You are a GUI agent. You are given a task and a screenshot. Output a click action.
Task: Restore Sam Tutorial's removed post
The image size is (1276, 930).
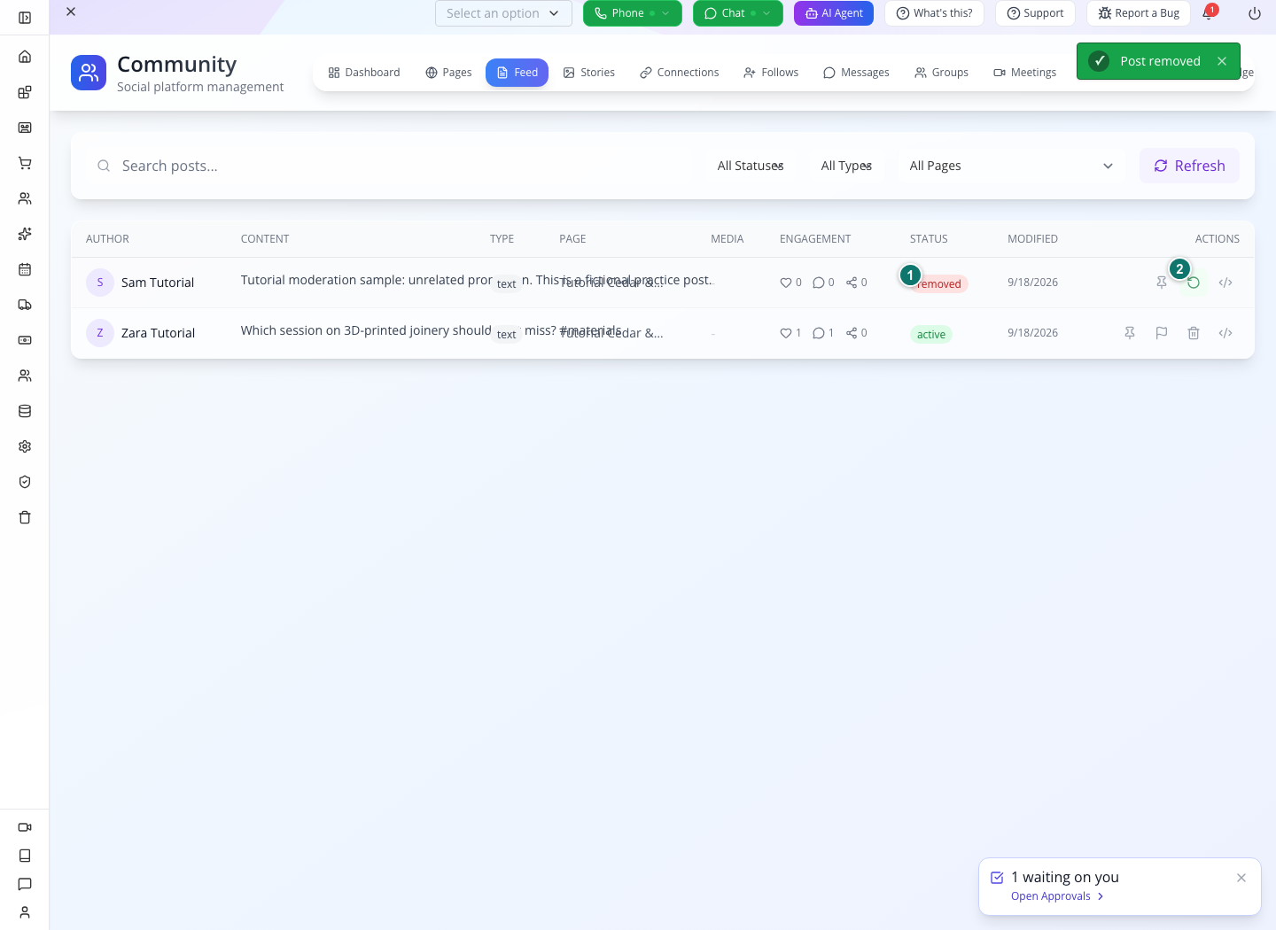coord(1194,283)
